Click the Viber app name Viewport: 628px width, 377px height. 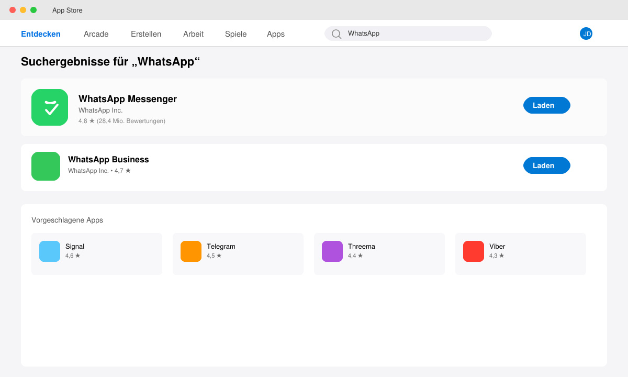click(x=497, y=247)
